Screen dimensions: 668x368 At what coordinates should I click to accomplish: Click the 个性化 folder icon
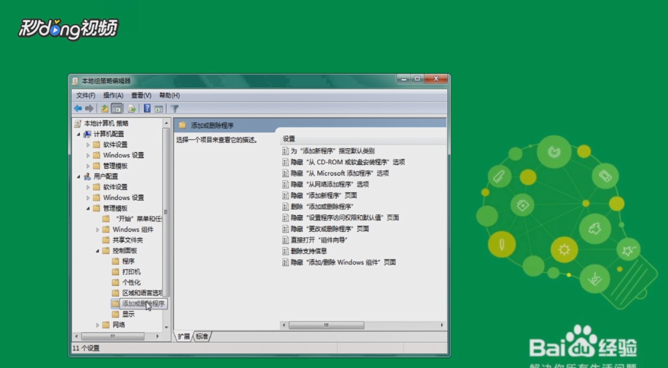[116, 282]
